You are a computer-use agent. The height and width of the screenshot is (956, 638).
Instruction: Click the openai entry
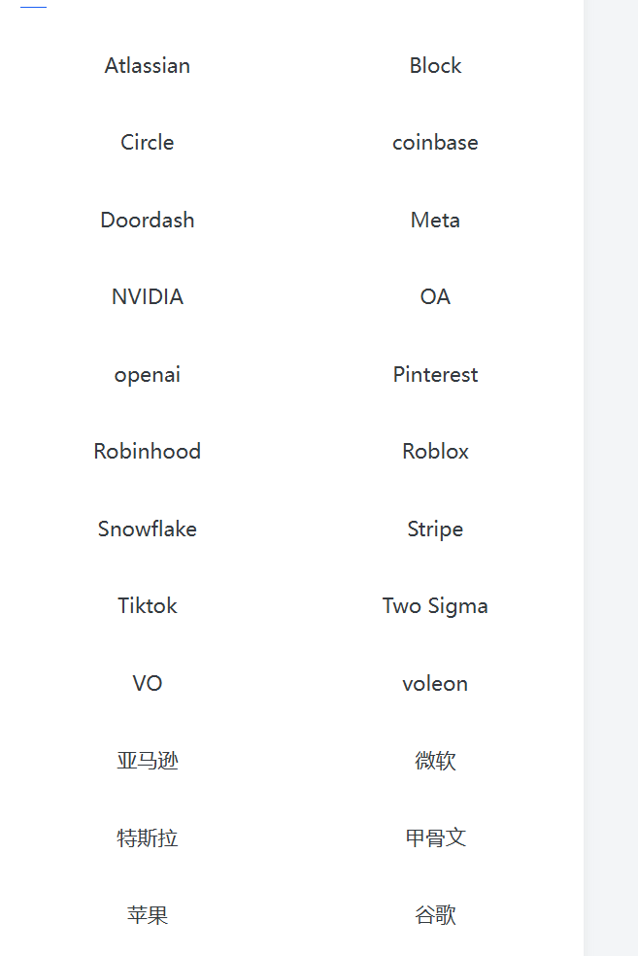coord(148,375)
